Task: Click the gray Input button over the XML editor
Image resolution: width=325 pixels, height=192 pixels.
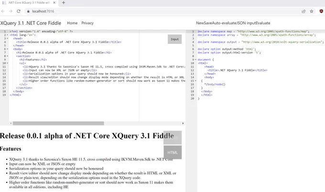Action: [x=175, y=39]
